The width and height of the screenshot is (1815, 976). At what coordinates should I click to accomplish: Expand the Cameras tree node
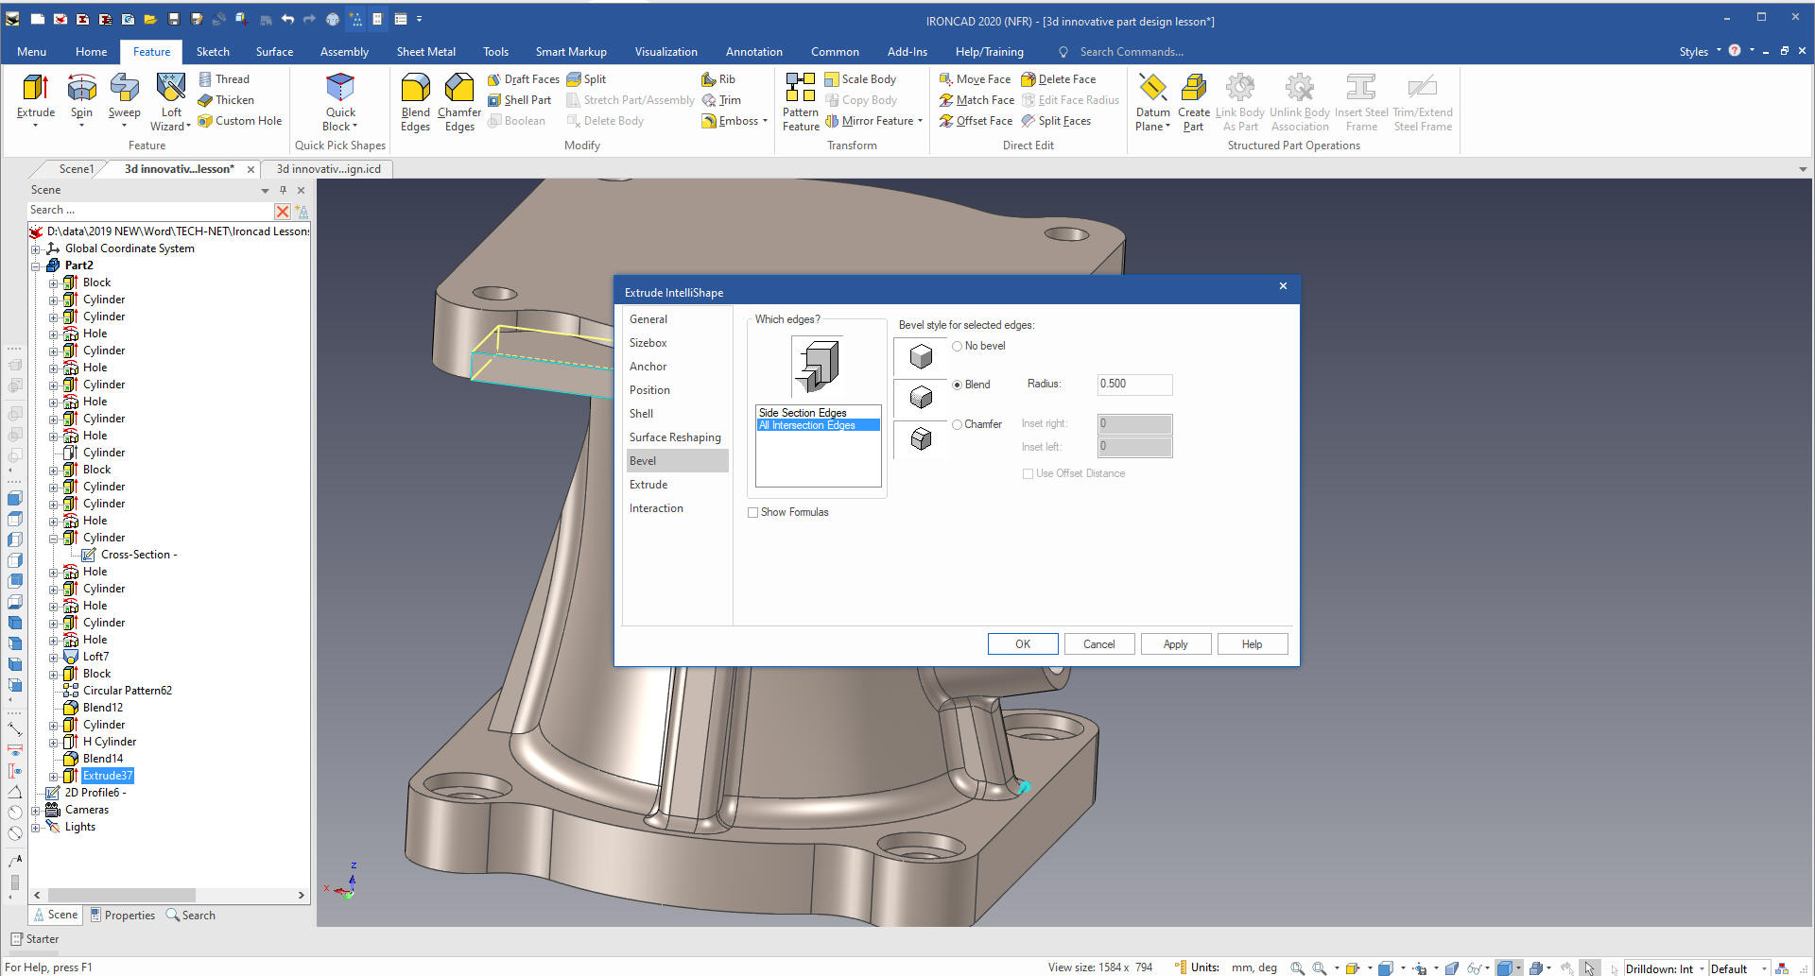pos(36,811)
